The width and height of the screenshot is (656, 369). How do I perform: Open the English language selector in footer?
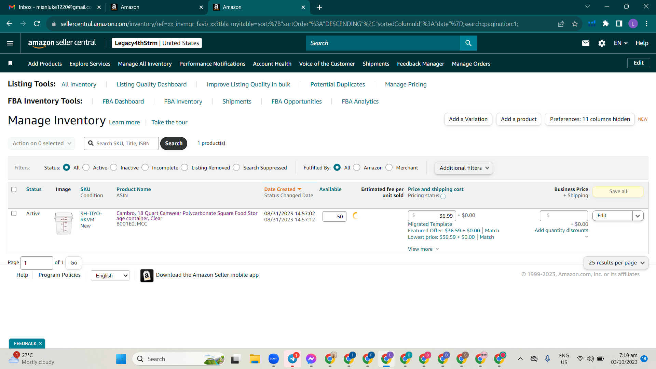pyautogui.click(x=110, y=276)
